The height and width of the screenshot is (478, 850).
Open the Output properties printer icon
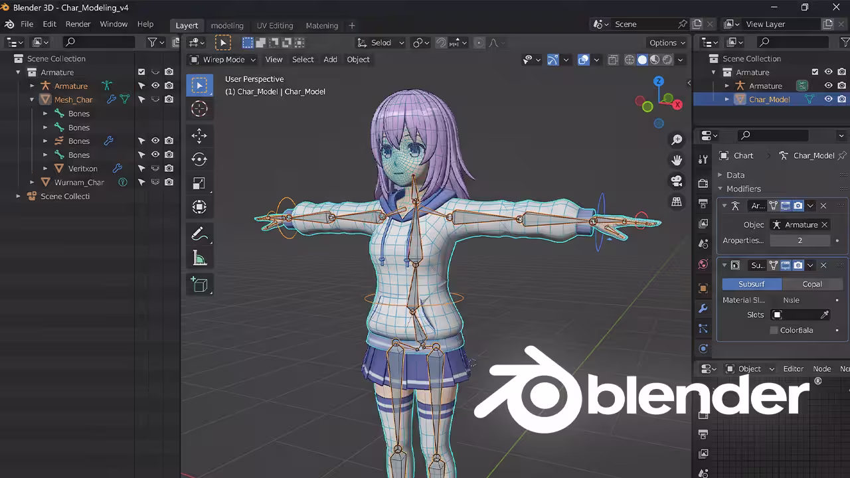pyautogui.click(x=703, y=203)
